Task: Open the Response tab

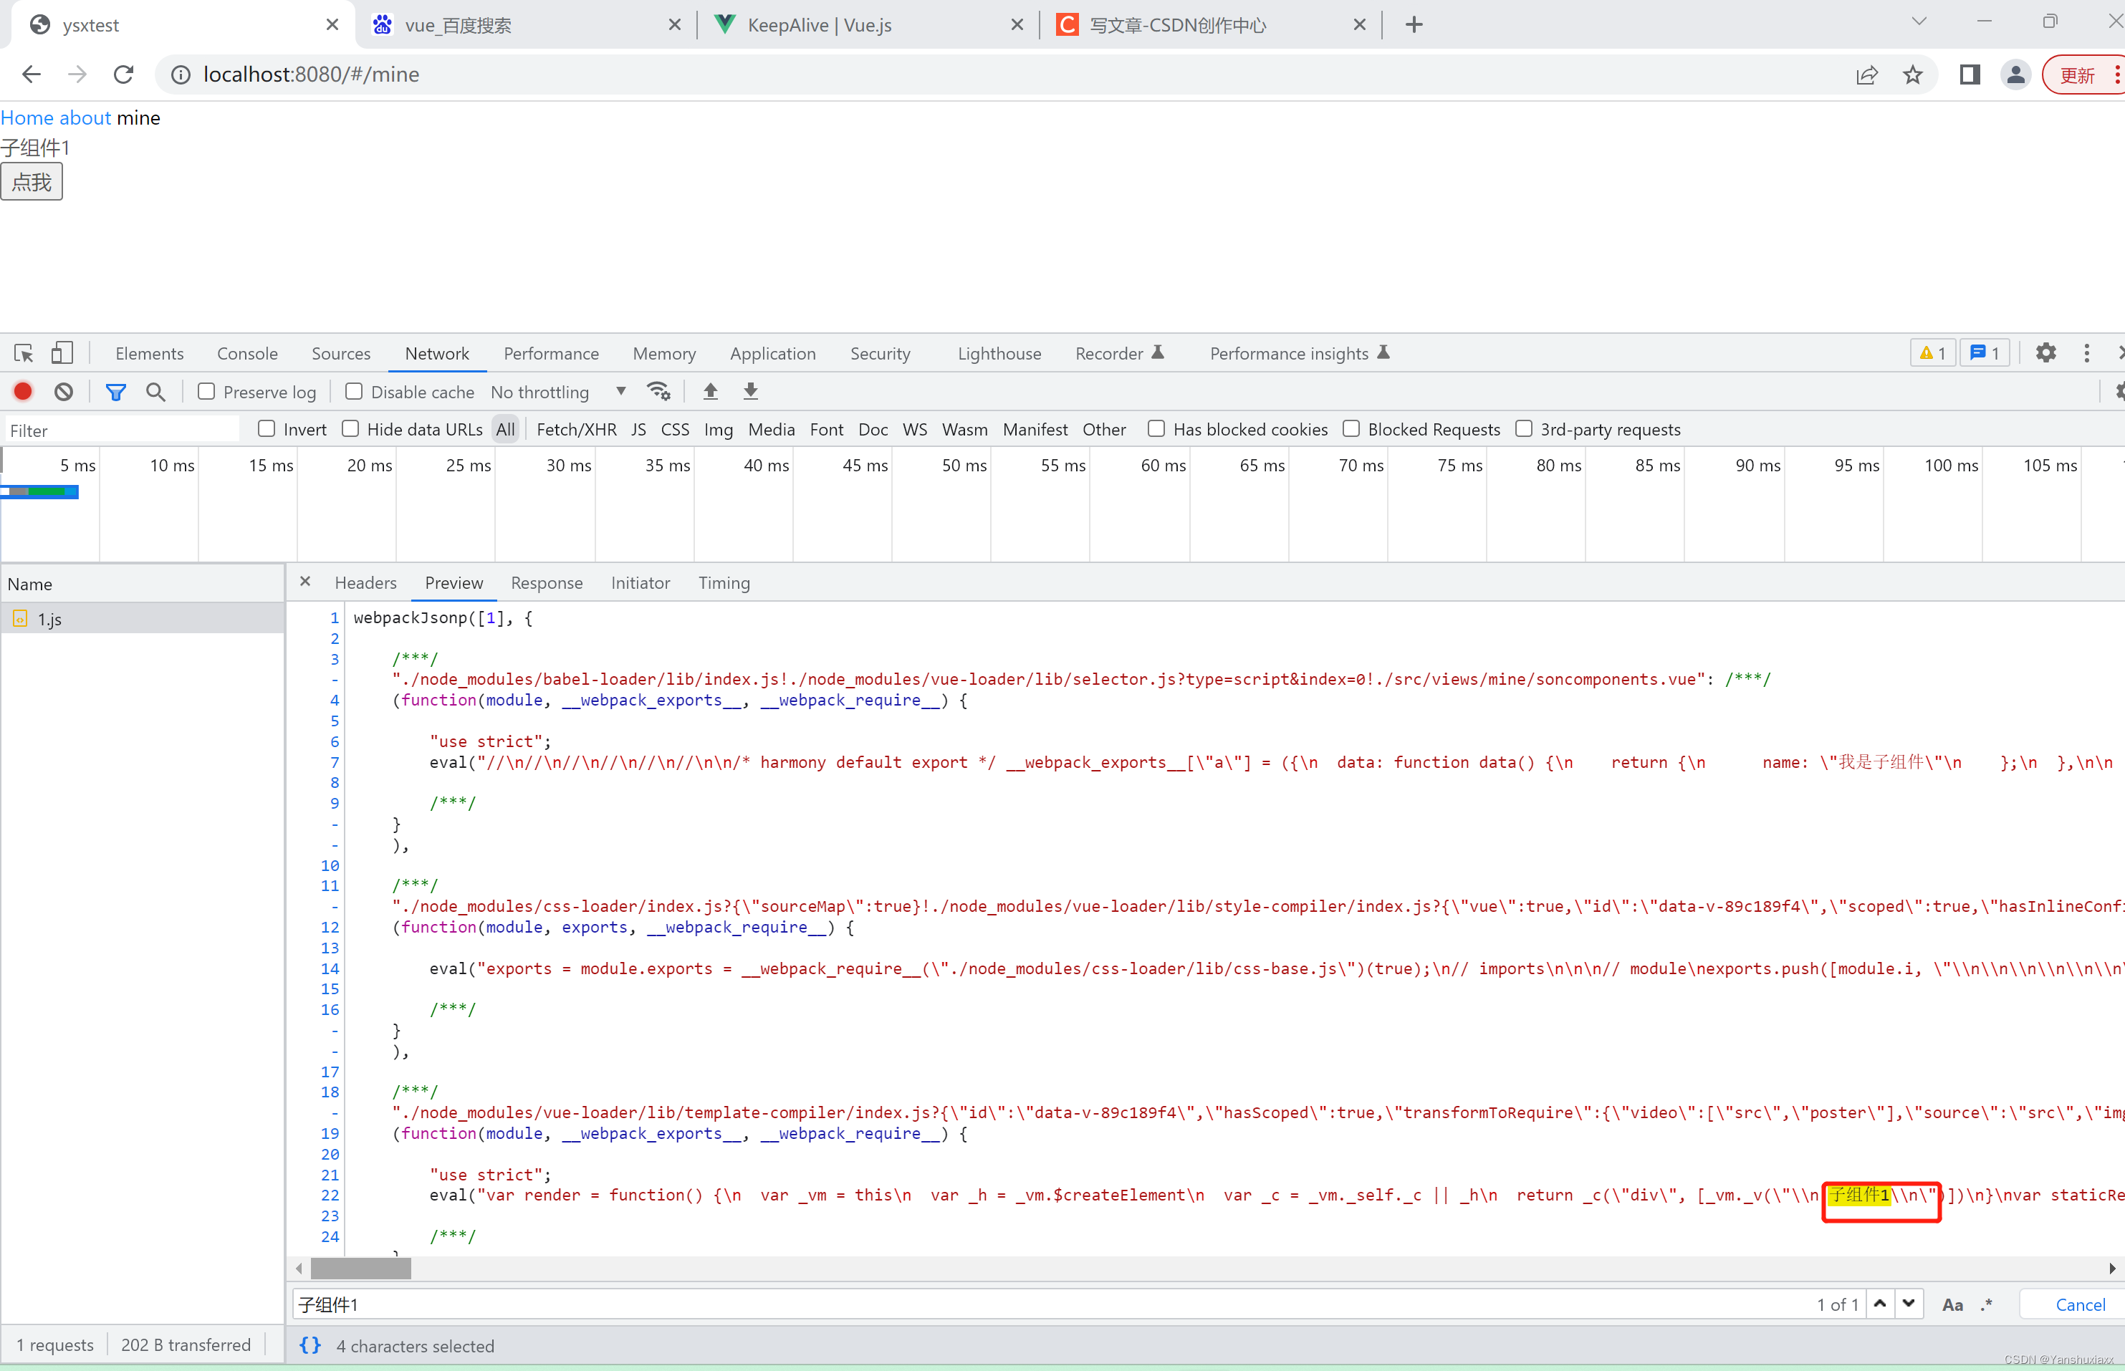Action: coord(547,583)
